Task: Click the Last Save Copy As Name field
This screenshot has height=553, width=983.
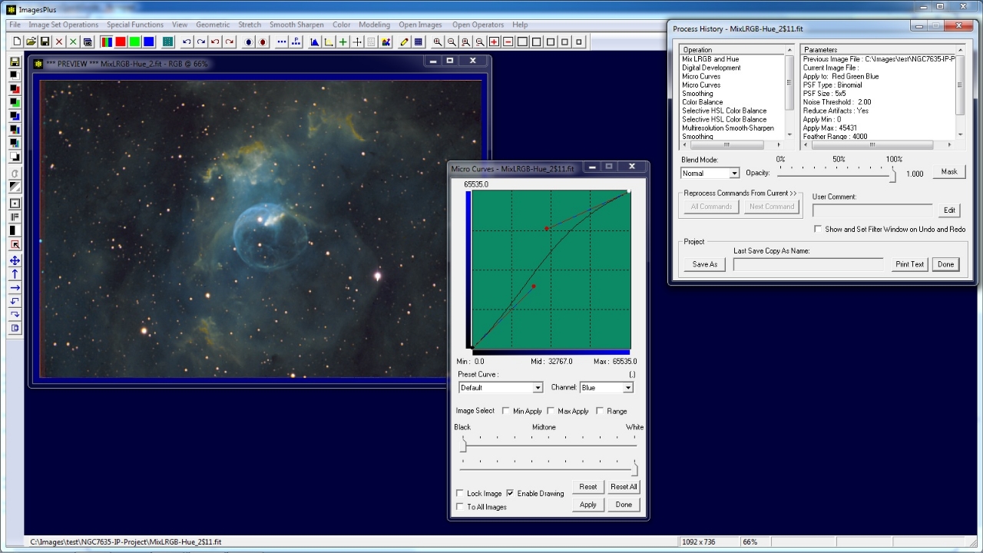Action: point(808,264)
